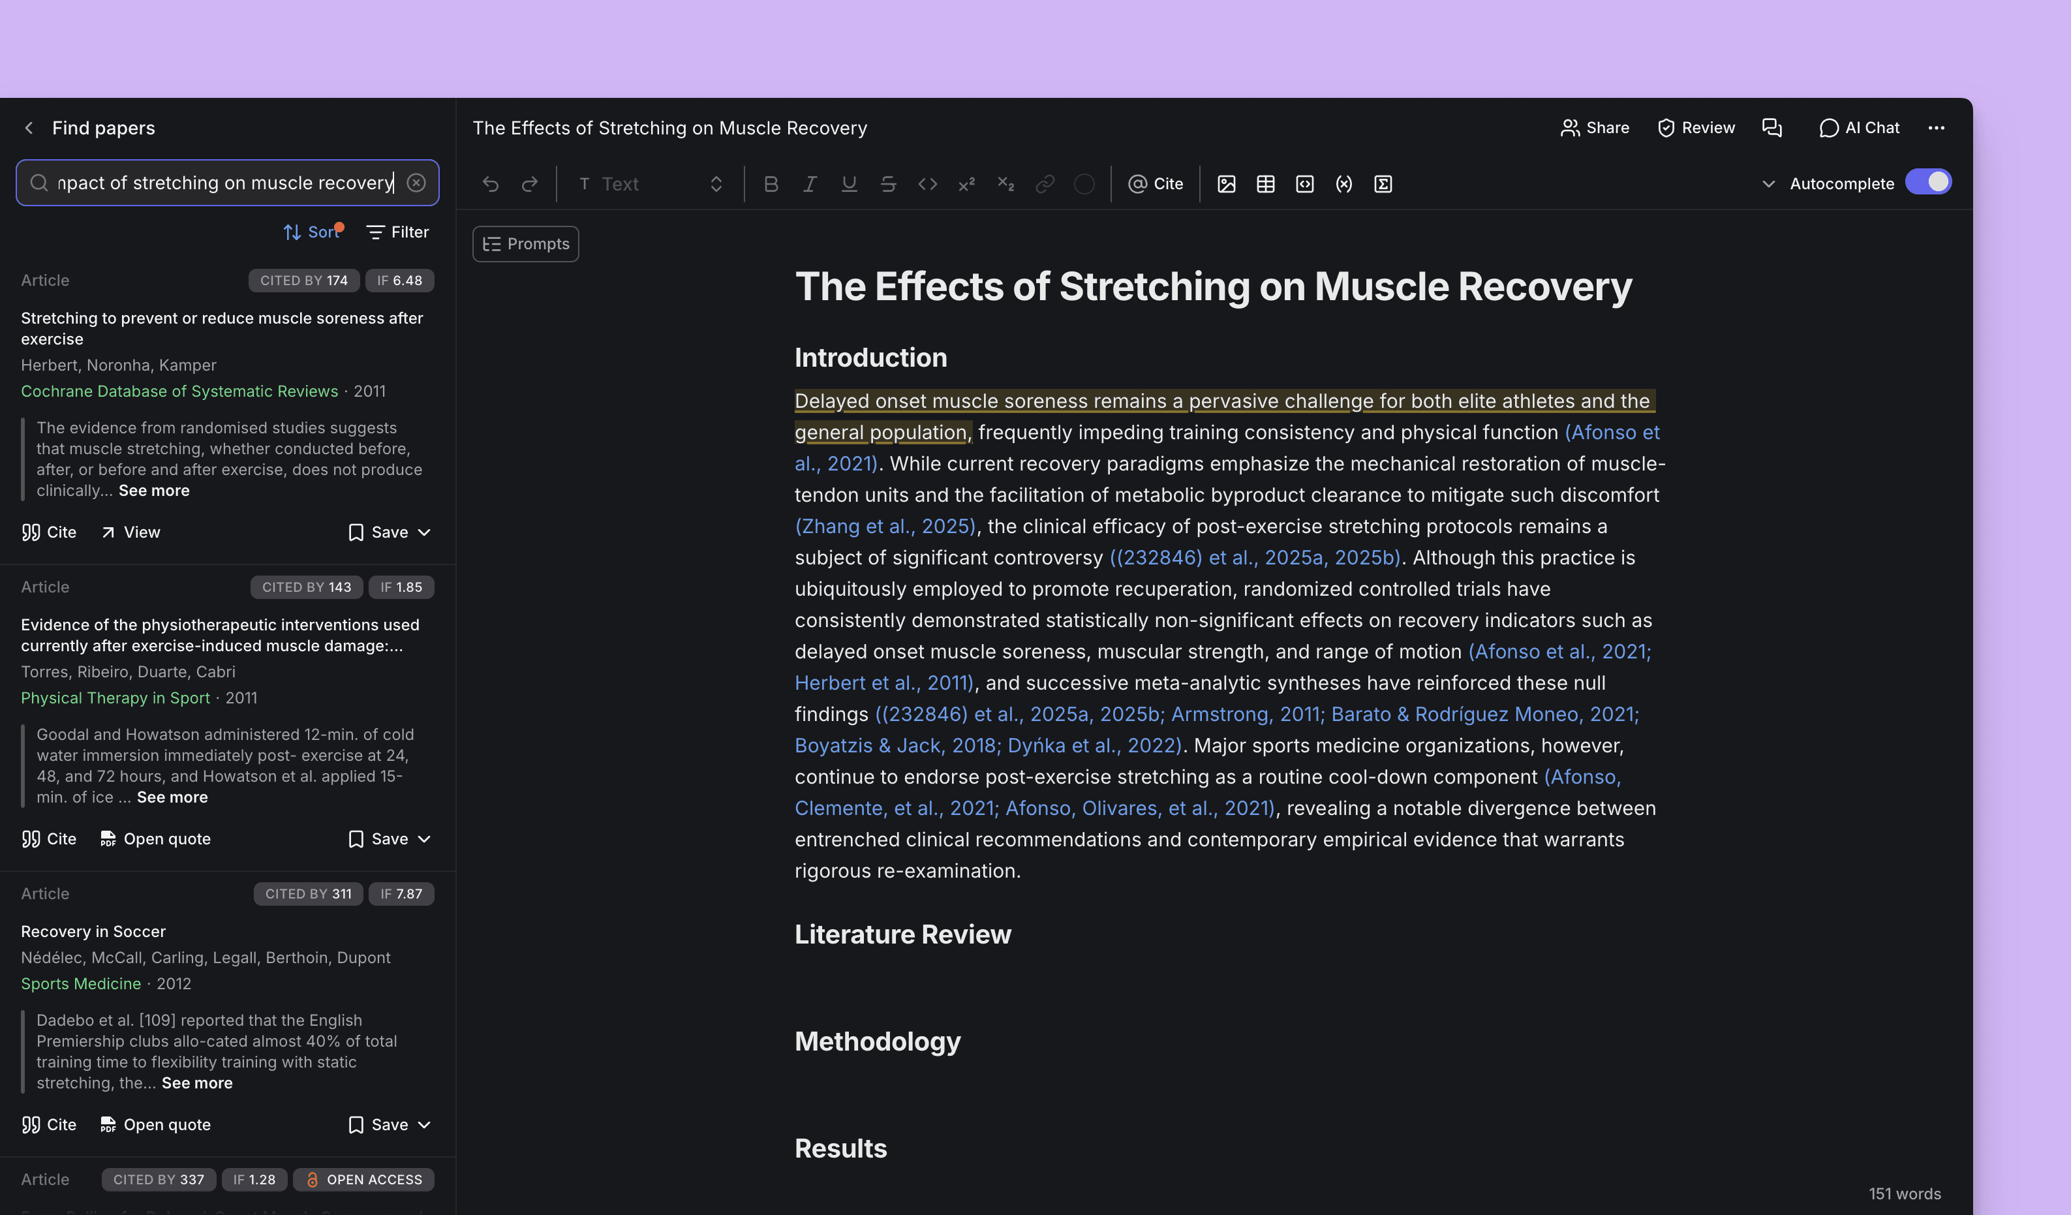The width and height of the screenshot is (2071, 1215).
Task: Insert a table
Action: click(1266, 184)
